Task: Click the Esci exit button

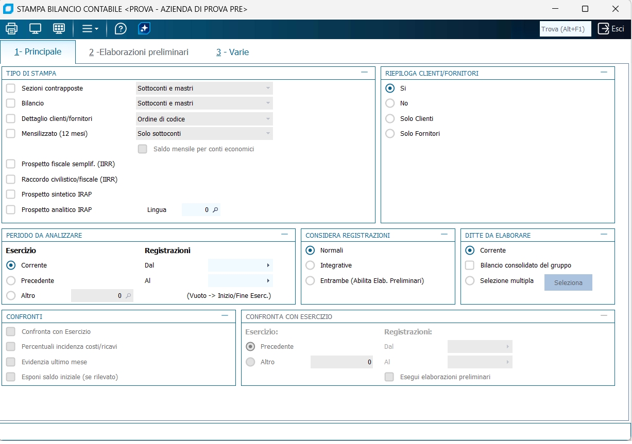Action: [611, 29]
